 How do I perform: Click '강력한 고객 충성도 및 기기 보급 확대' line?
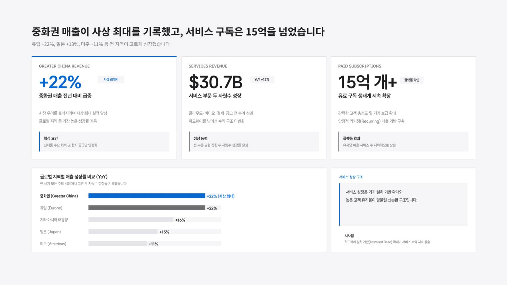pyautogui.click(x=367, y=113)
